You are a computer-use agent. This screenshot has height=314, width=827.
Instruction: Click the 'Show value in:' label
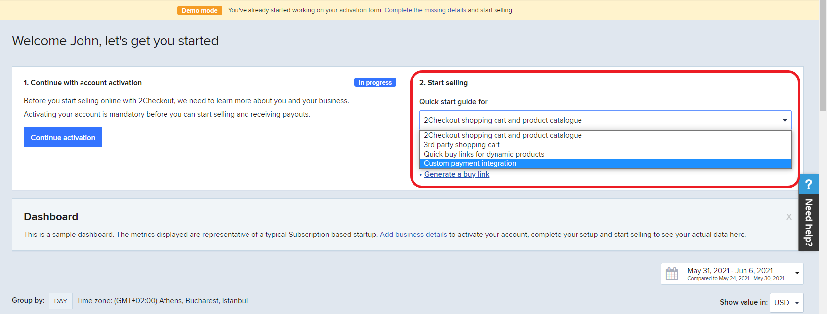coord(744,302)
